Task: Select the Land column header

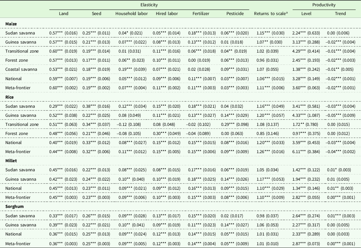Action: click(63, 13)
